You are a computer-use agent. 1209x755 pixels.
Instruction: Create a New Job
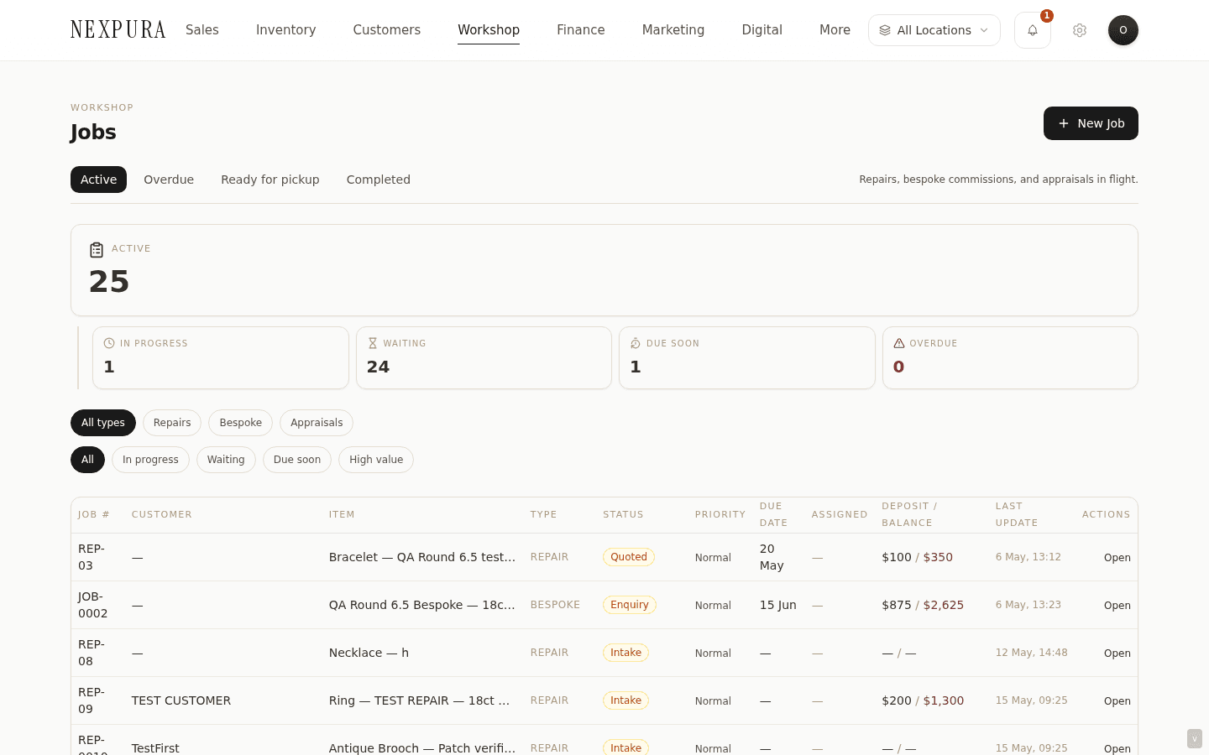1091,123
